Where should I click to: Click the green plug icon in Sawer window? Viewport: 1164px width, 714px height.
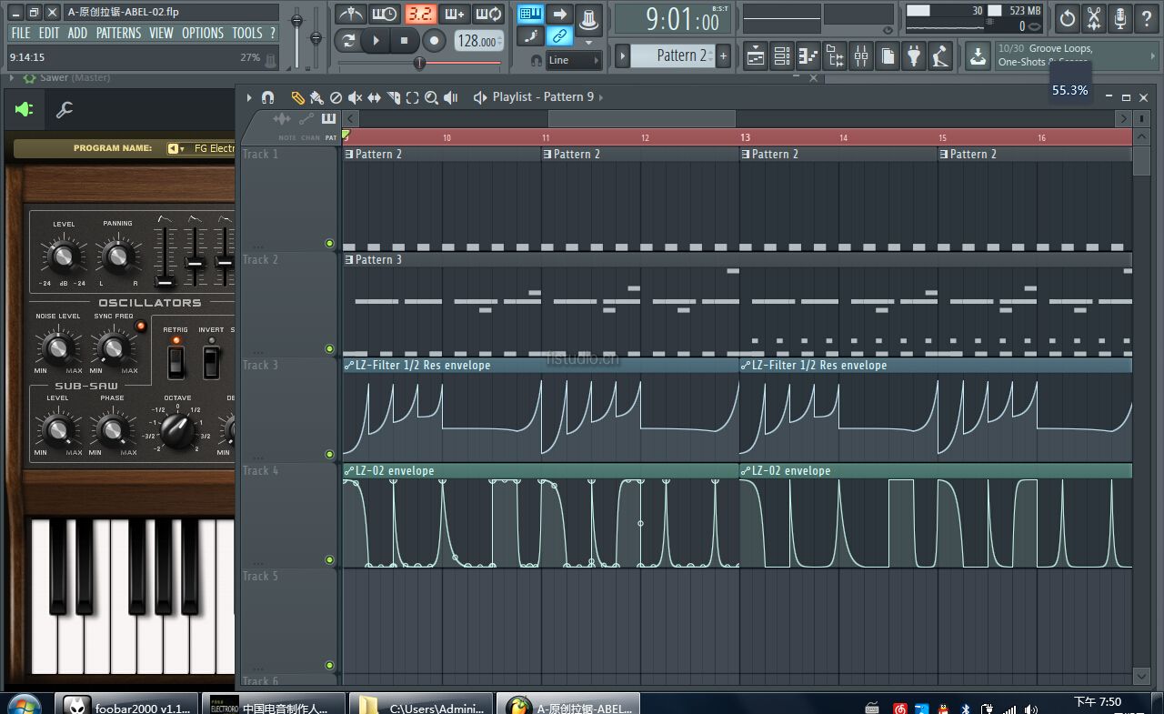tap(24, 110)
